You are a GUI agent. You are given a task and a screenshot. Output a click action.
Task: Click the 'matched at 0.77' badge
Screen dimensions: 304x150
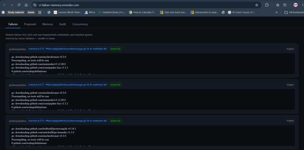tap(68, 85)
